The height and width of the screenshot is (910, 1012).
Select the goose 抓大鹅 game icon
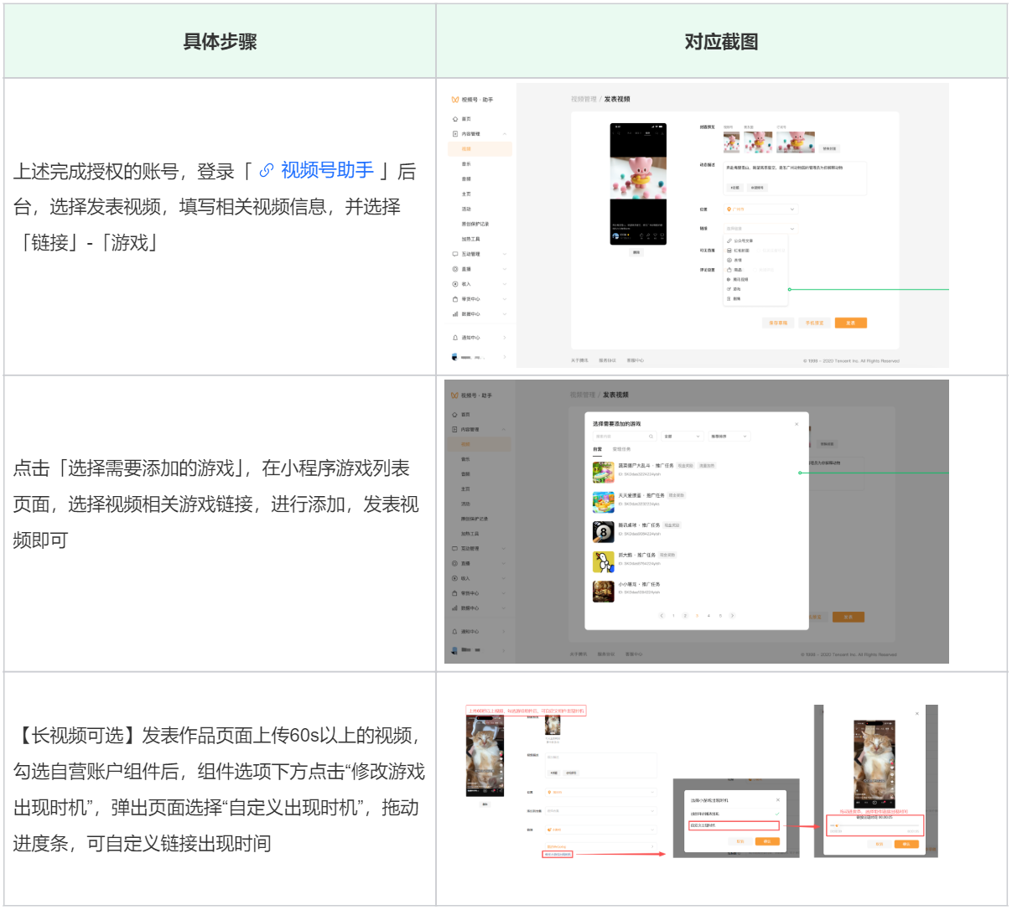[604, 562]
